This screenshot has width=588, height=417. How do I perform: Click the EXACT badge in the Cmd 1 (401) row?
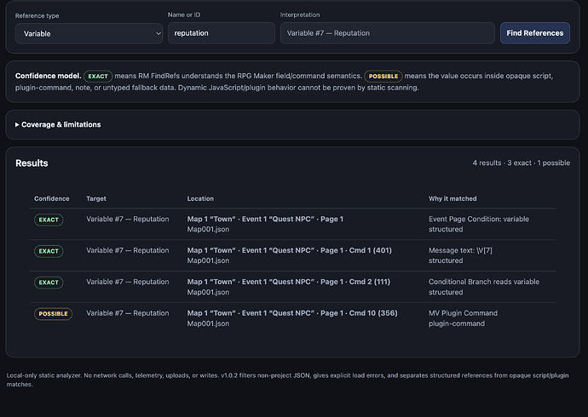pyautogui.click(x=49, y=251)
